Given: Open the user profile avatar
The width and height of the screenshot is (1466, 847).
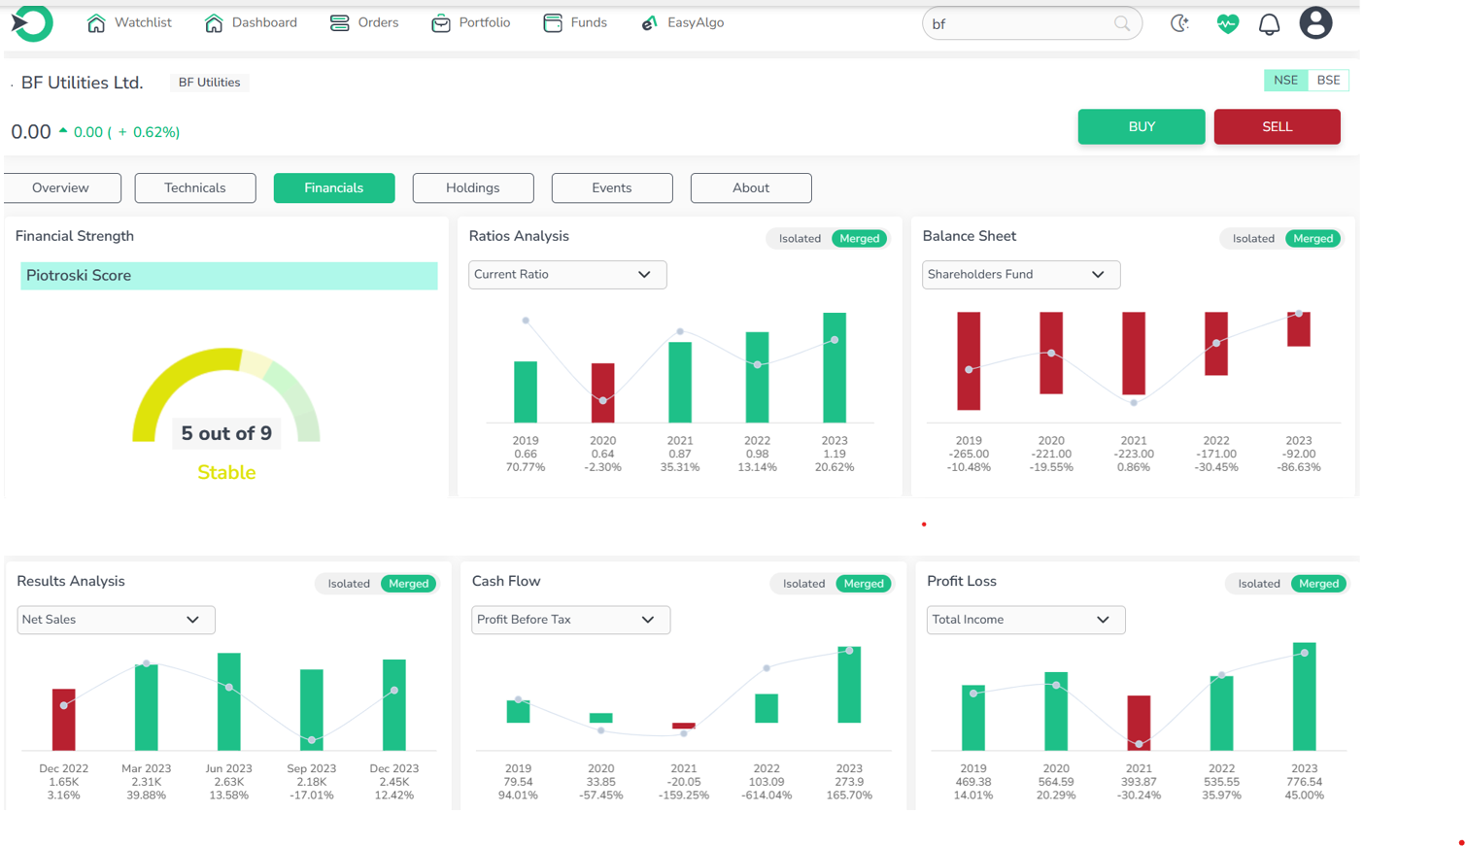Looking at the screenshot, I should [1315, 22].
